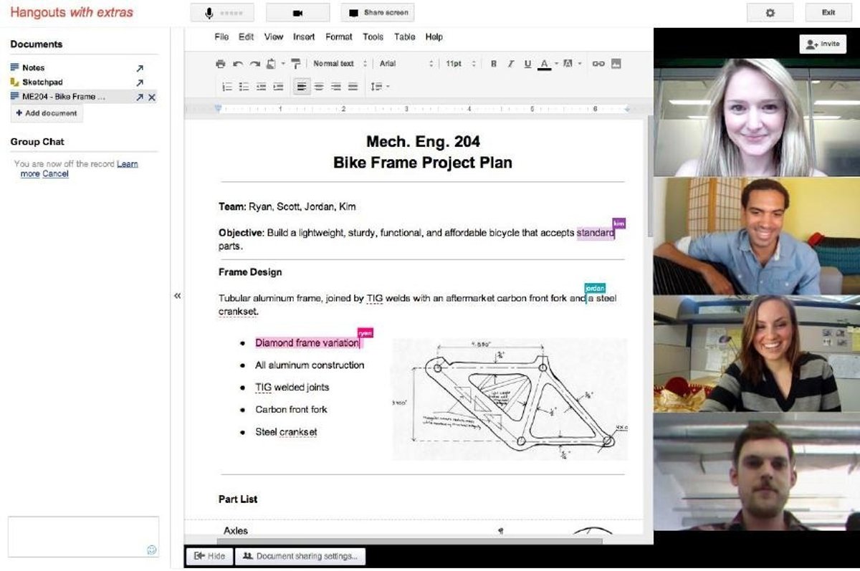Insert a link using the toolbar icon
Viewport: 860px width, 571px height.
(x=598, y=64)
